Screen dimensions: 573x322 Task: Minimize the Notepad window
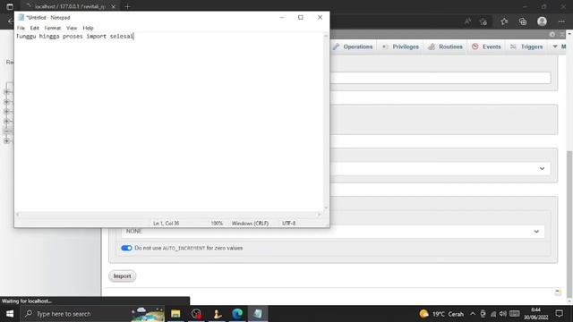(x=282, y=17)
